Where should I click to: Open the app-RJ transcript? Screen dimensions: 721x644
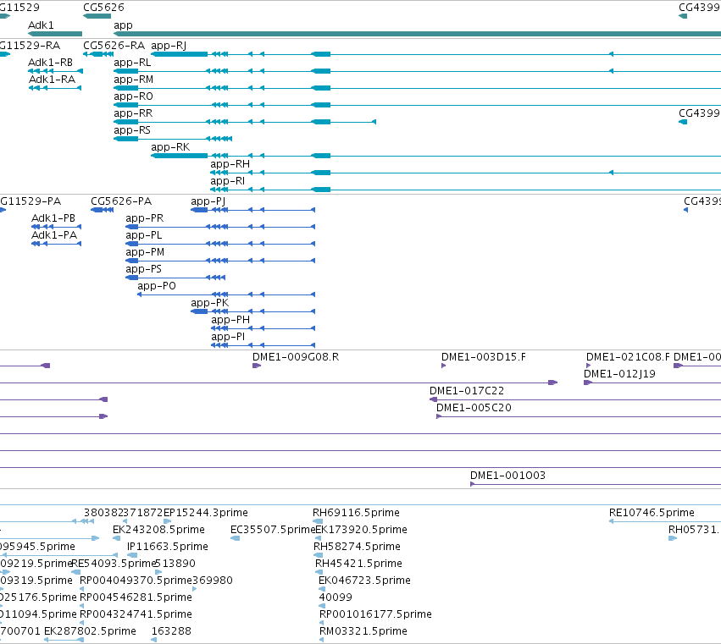[x=436, y=54]
